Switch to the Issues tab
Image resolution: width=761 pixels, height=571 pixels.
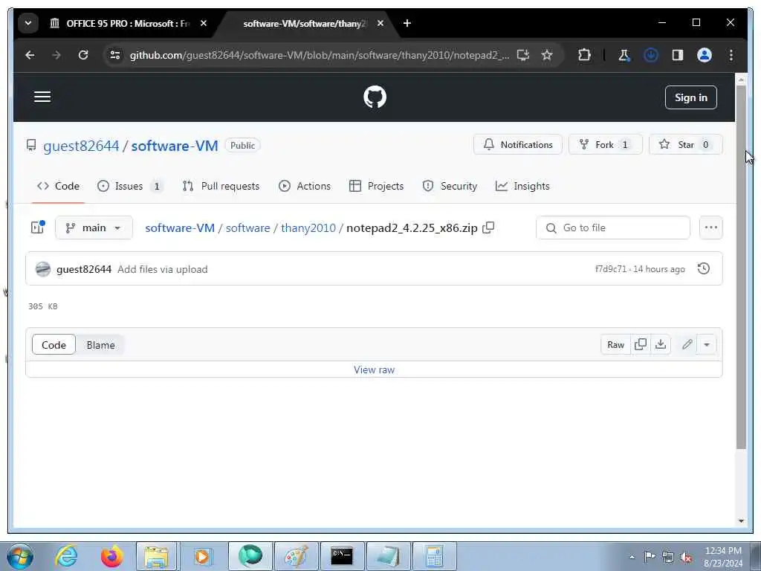coord(129,186)
